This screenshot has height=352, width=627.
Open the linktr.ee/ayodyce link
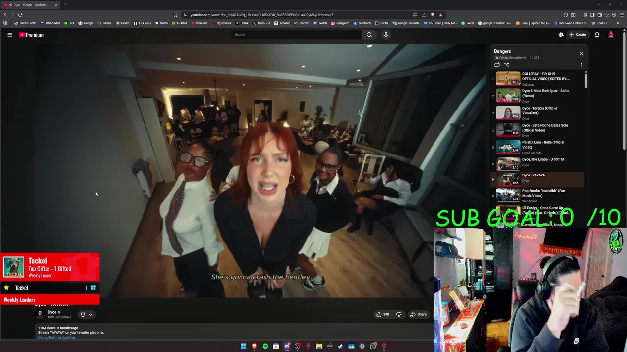click(56, 337)
